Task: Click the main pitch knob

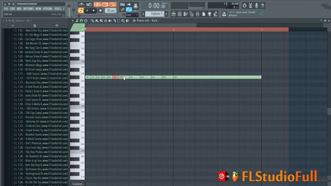Action: 73,10
